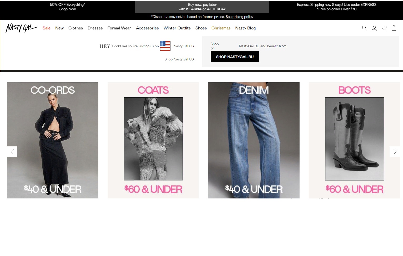The height and width of the screenshot is (256, 403).
Task: Open the Winter Outfits menu
Action: (177, 28)
